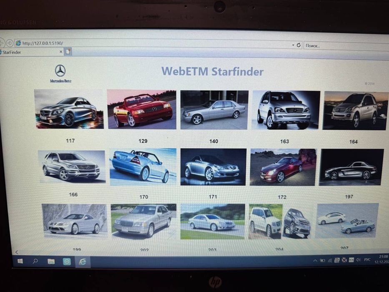Click the 164 label text
The width and height of the screenshot is (389, 292).
click(x=354, y=142)
